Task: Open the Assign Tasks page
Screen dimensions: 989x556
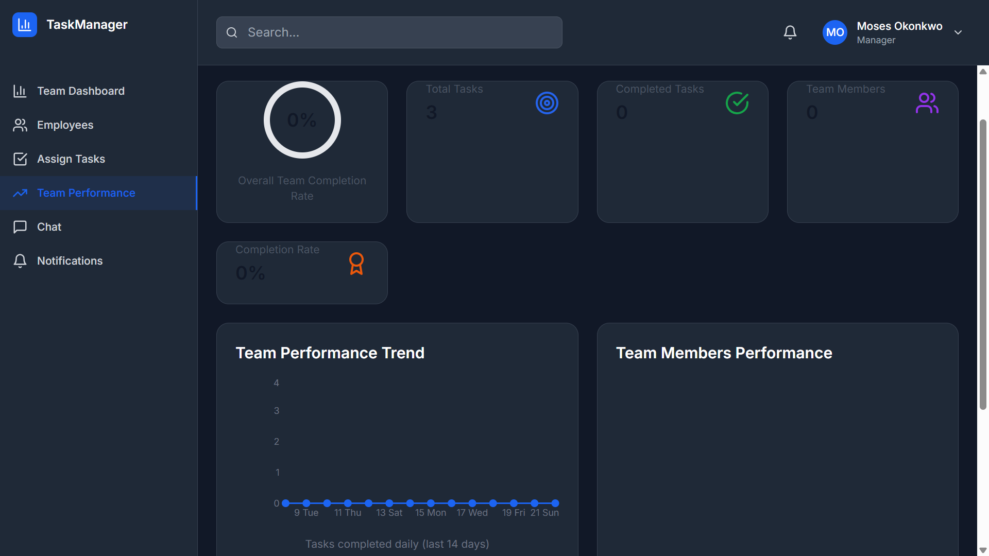Action: tap(99, 159)
